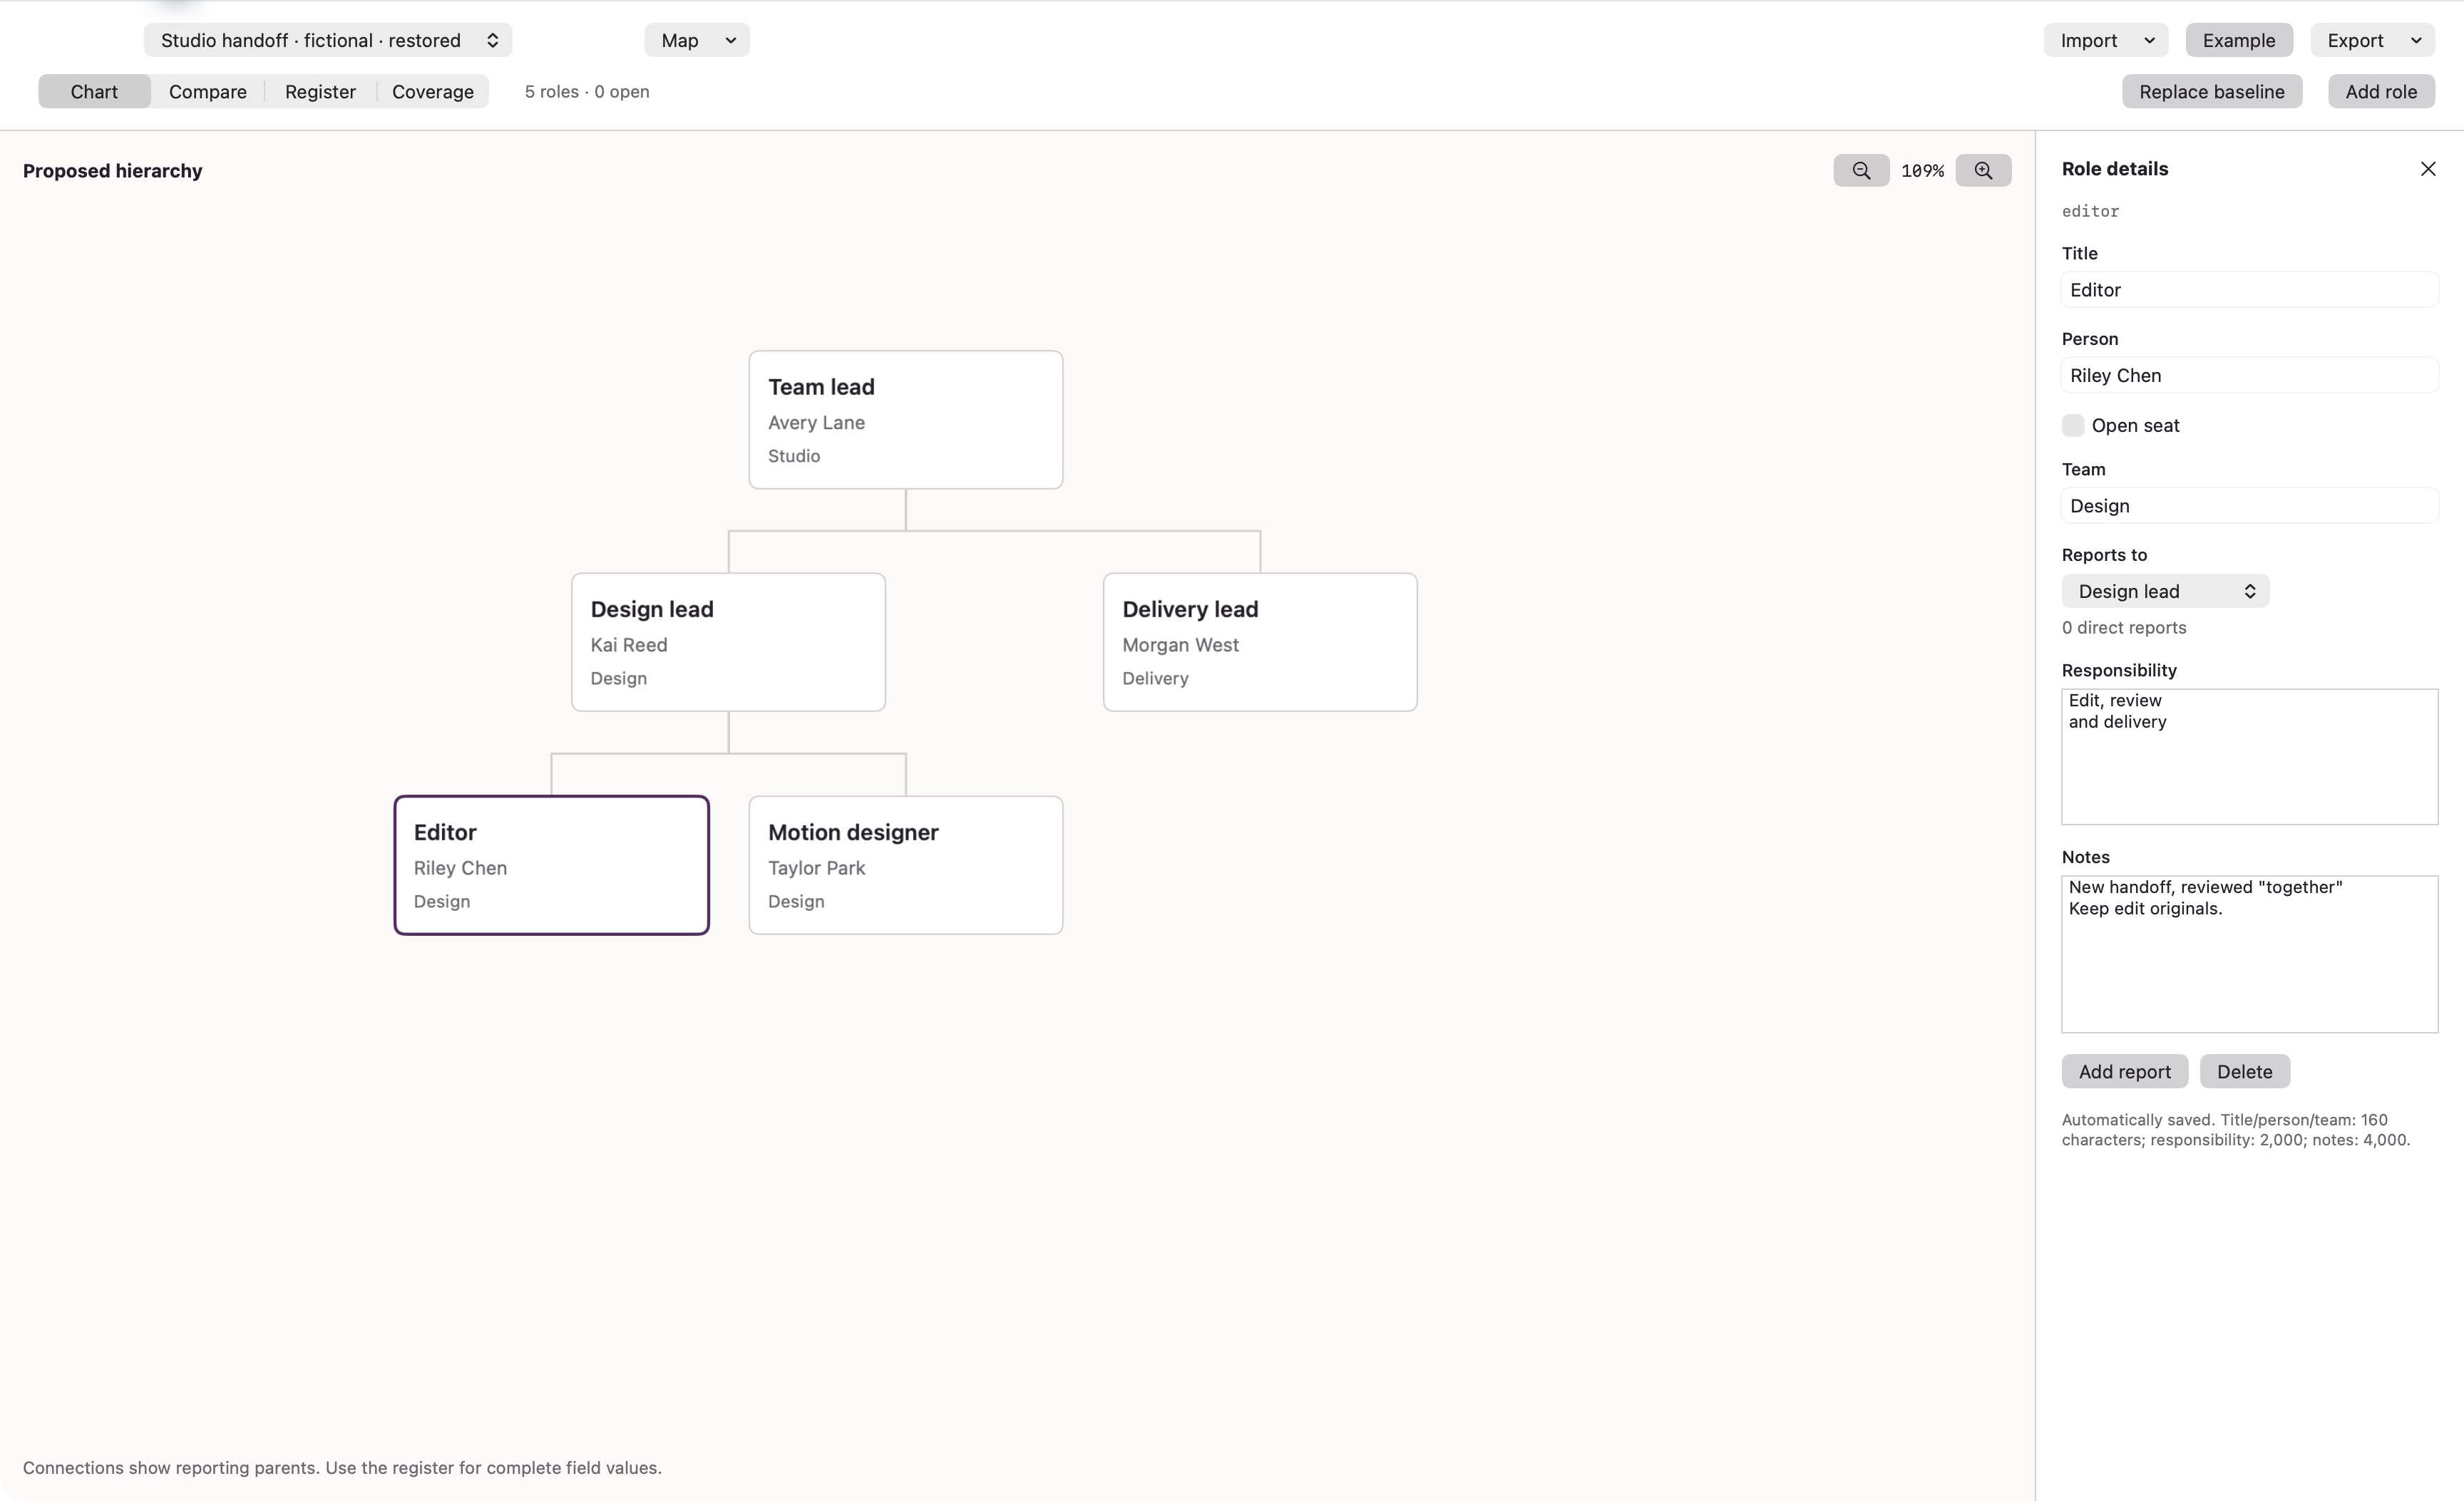The width and height of the screenshot is (2464, 1501).
Task: Click into the Notes text area
Action: click(x=2249, y=954)
